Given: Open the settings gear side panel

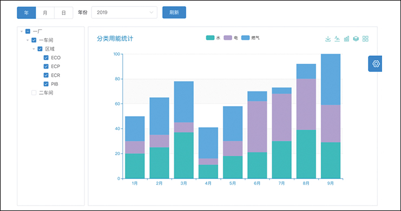Looking at the screenshot, I should click(375, 64).
